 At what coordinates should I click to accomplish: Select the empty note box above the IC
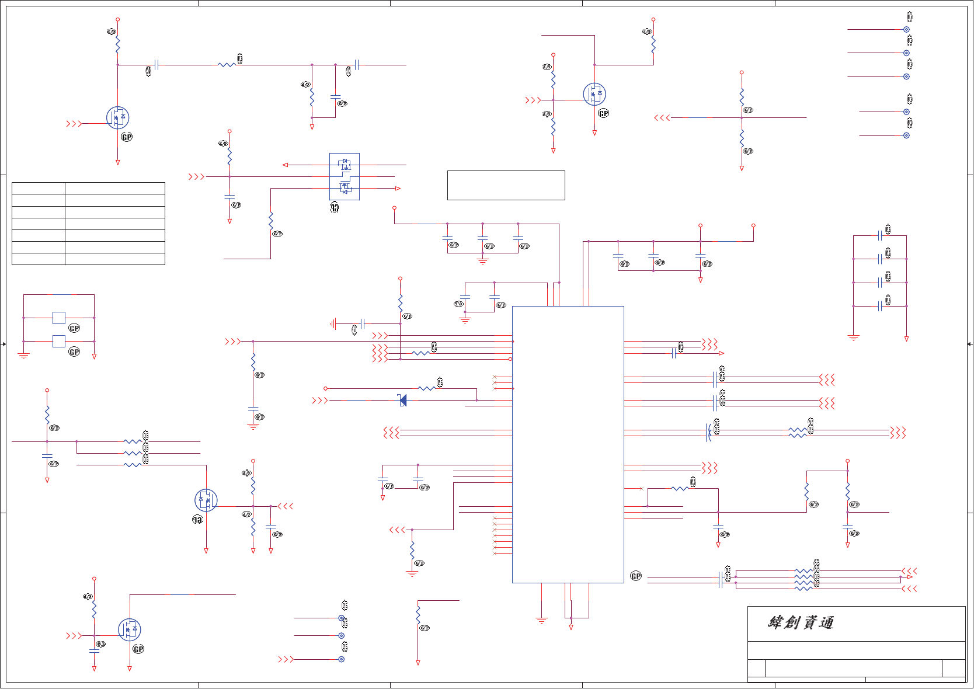point(506,185)
